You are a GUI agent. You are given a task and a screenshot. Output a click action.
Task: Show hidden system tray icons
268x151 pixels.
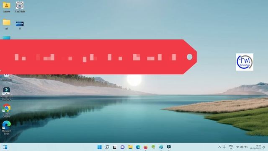(219, 147)
